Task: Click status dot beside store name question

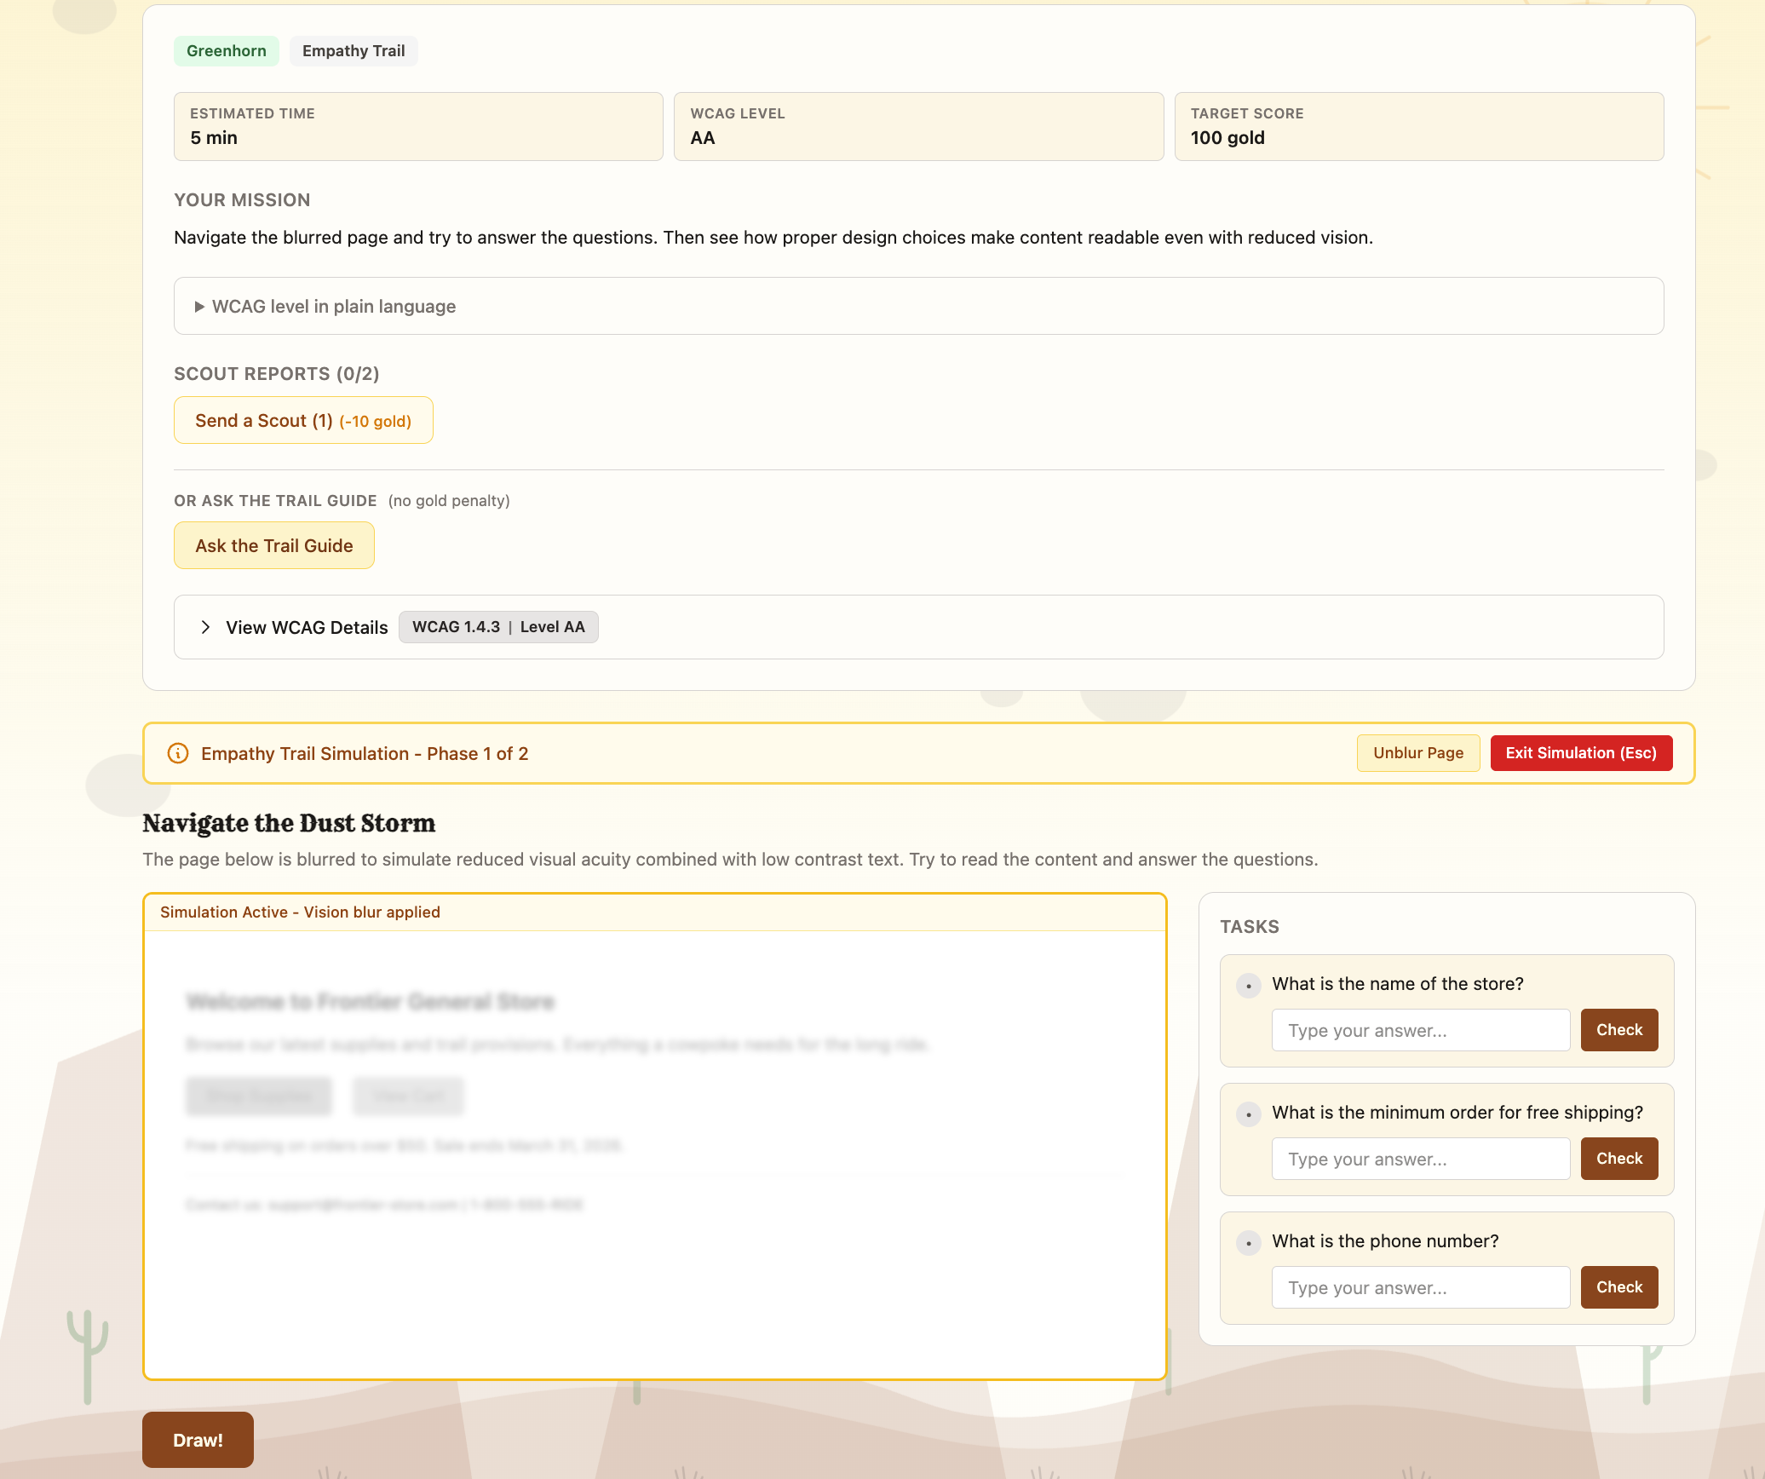Action: 1249,986
